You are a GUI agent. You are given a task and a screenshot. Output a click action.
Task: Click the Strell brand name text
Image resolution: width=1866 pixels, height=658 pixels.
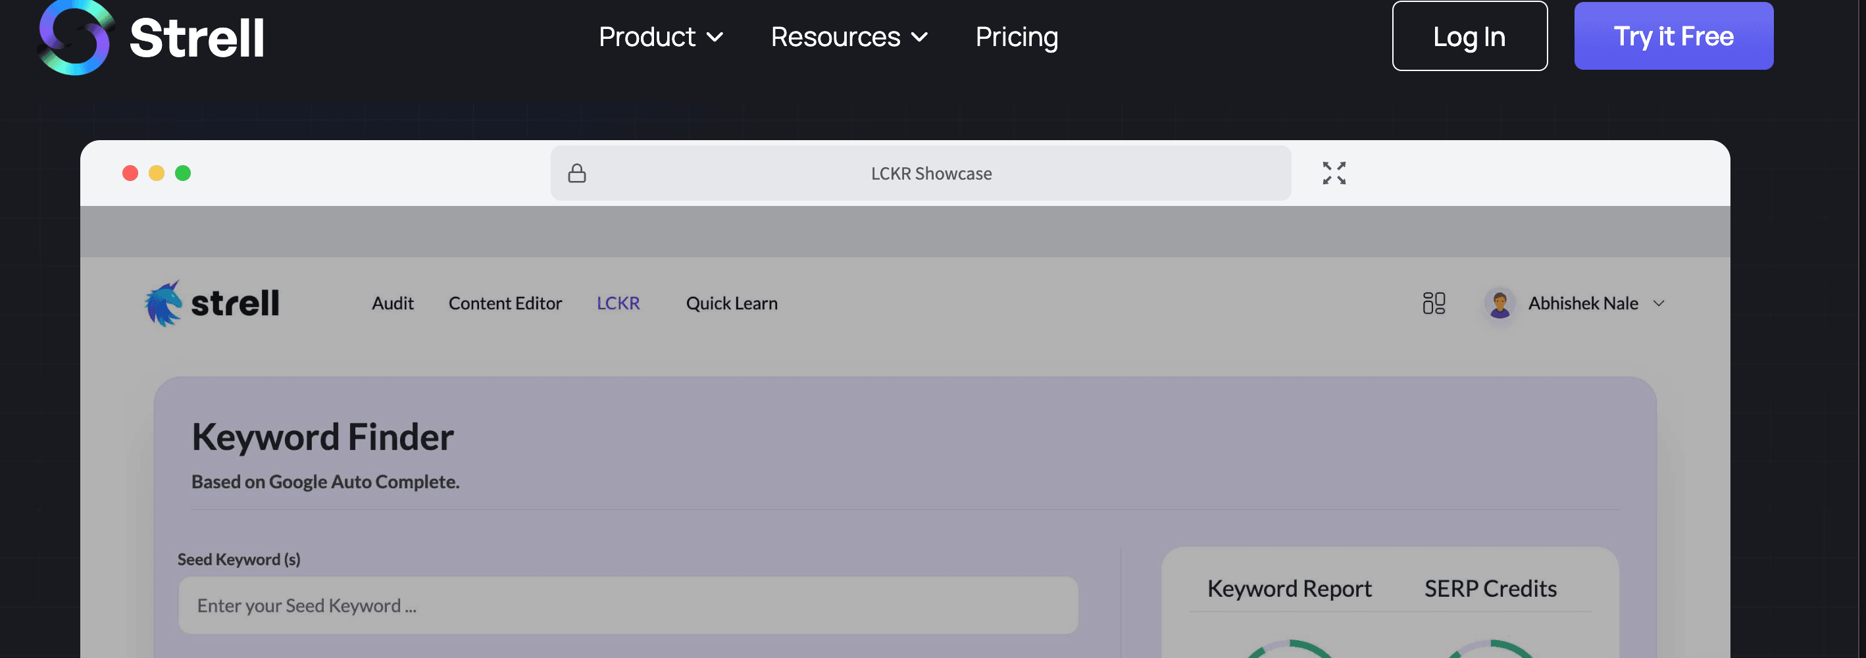click(196, 38)
